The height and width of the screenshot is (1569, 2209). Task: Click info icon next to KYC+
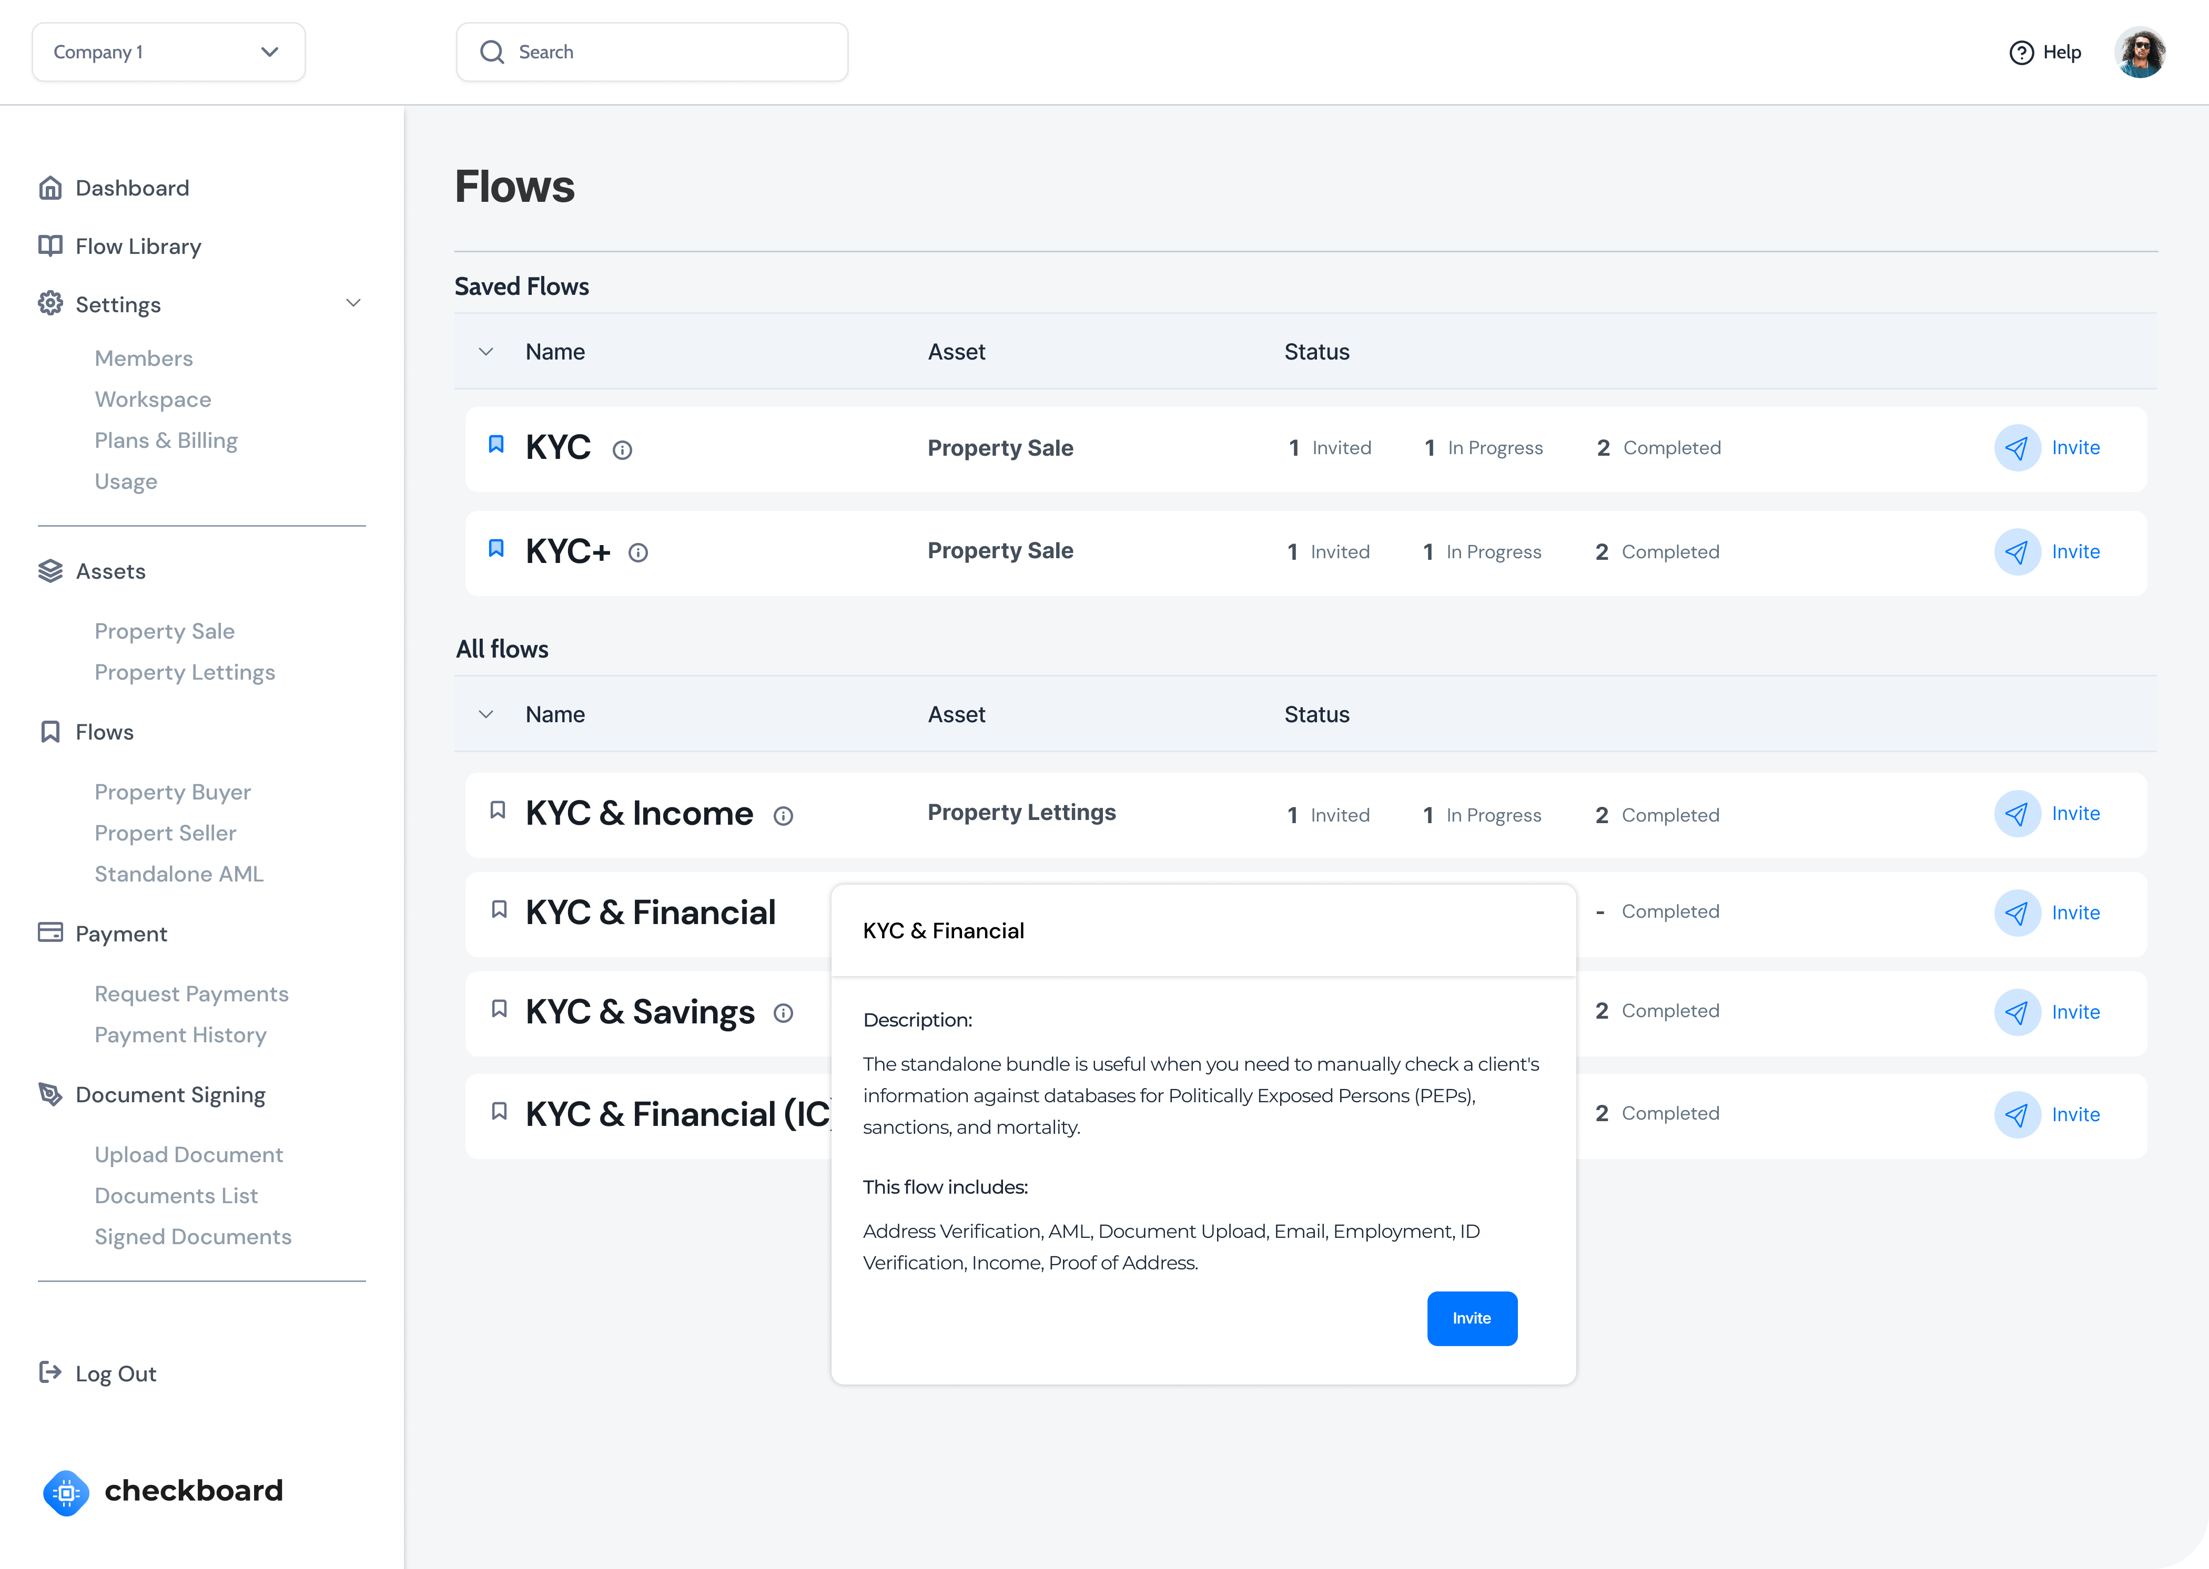(x=638, y=552)
